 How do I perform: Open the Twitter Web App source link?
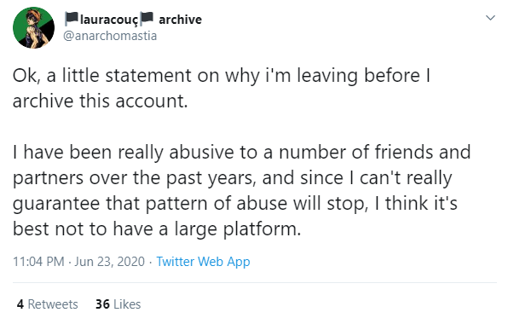tap(203, 262)
